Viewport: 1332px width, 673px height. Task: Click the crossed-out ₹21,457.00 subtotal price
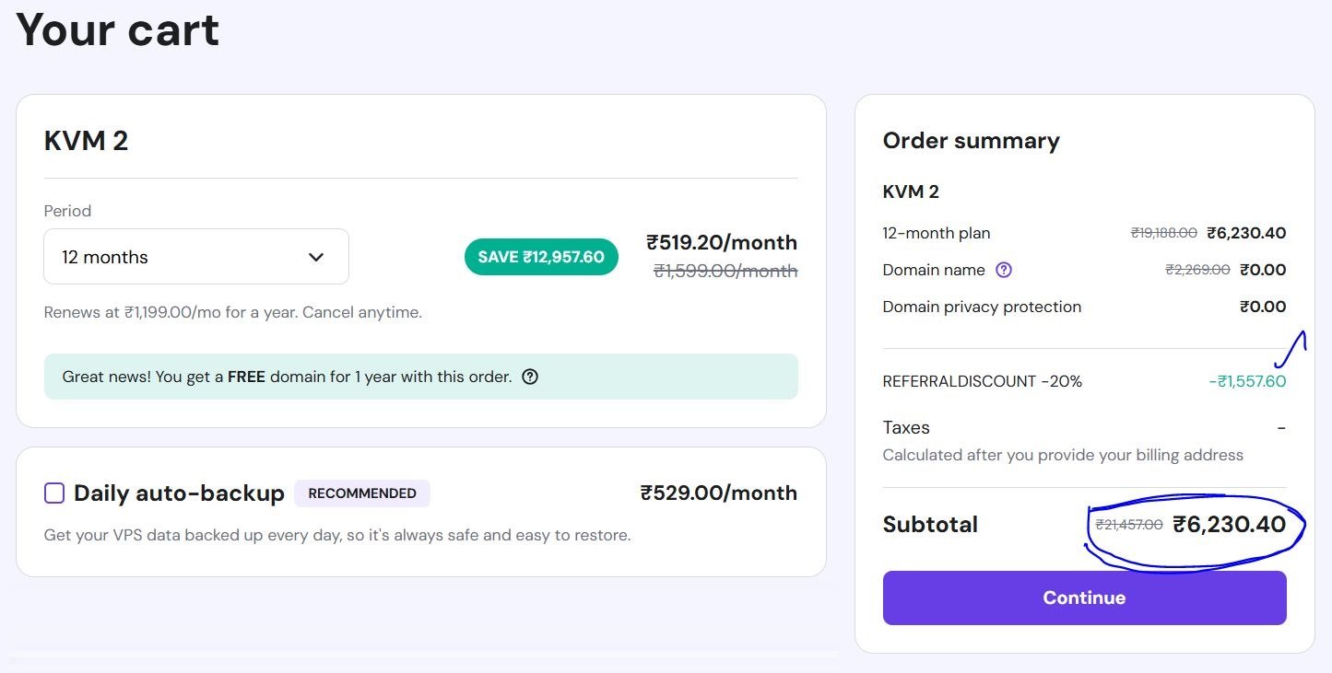(1129, 525)
